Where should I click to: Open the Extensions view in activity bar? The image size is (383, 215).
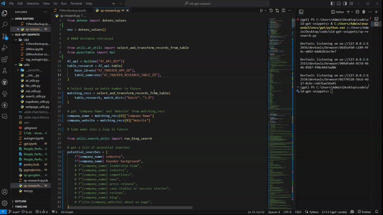pos(4,59)
